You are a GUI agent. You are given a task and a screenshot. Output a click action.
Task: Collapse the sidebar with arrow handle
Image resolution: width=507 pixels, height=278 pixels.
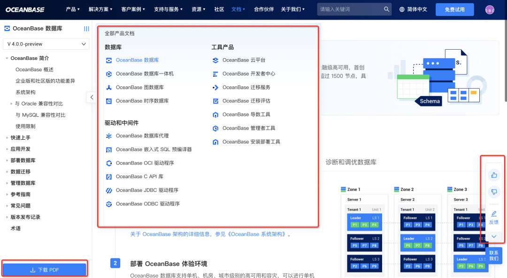pyautogui.click(x=92, y=97)
